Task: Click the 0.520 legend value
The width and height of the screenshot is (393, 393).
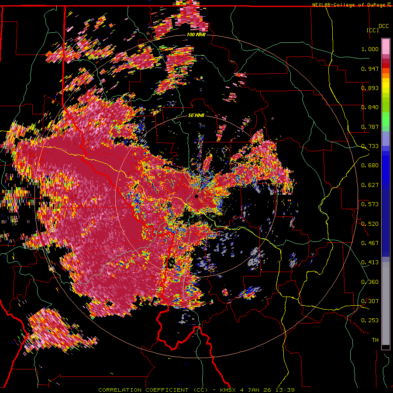Action: [370, 224]
